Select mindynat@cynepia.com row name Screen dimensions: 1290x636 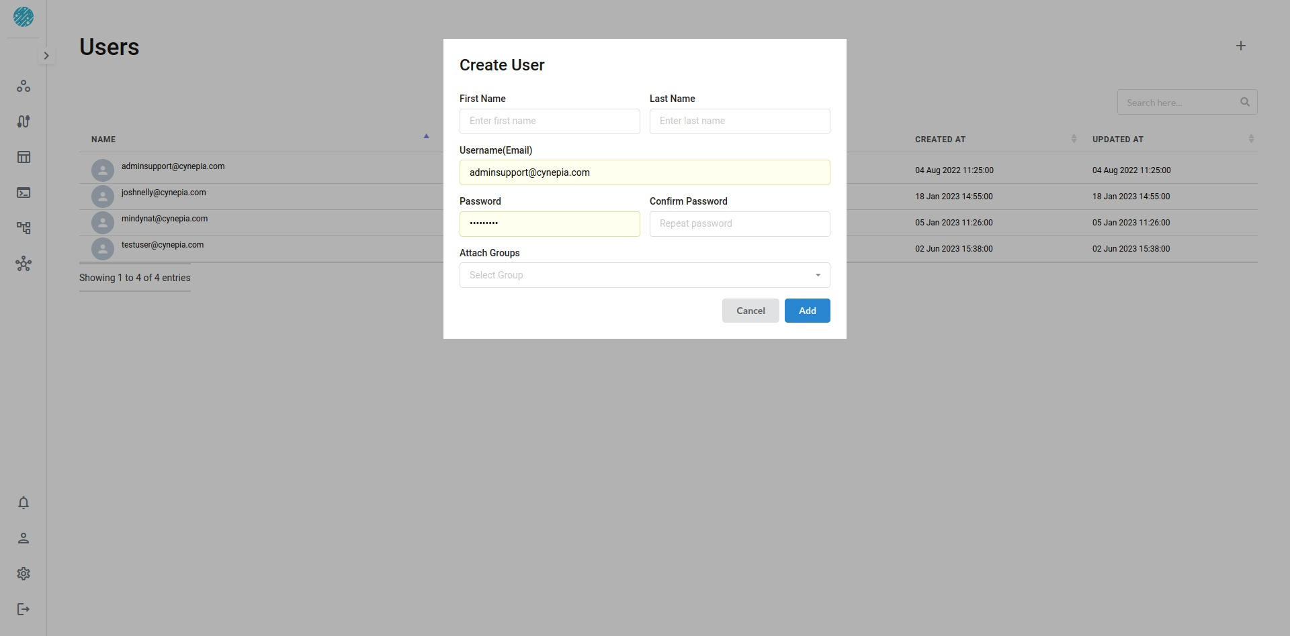[x=165, y=219]
